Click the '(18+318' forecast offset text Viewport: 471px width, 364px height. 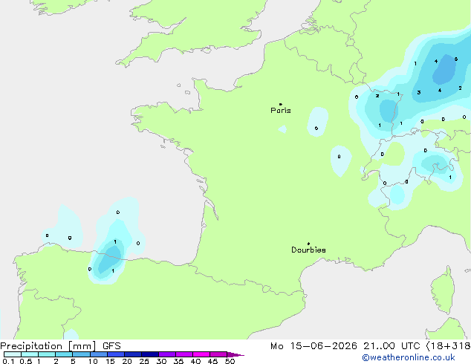(448, 346)
